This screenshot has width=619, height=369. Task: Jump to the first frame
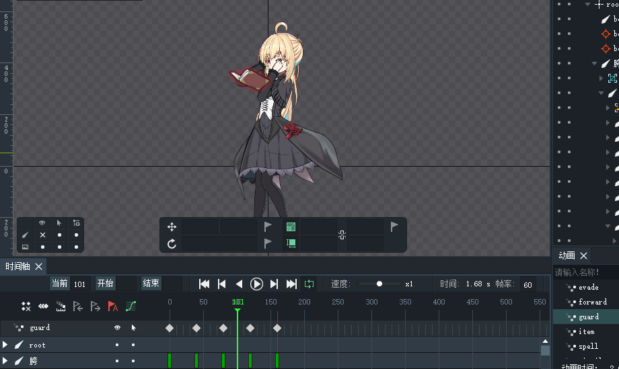coord(204,284)
